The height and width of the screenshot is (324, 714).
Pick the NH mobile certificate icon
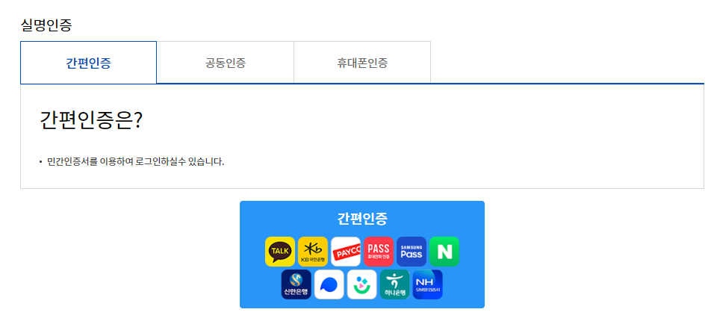pyautogui.click(x=428, y=284)
